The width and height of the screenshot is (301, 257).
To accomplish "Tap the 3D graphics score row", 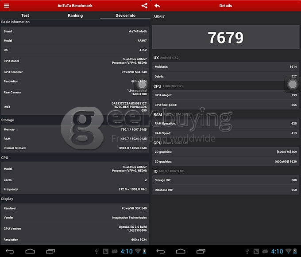I will coord(226,162).
